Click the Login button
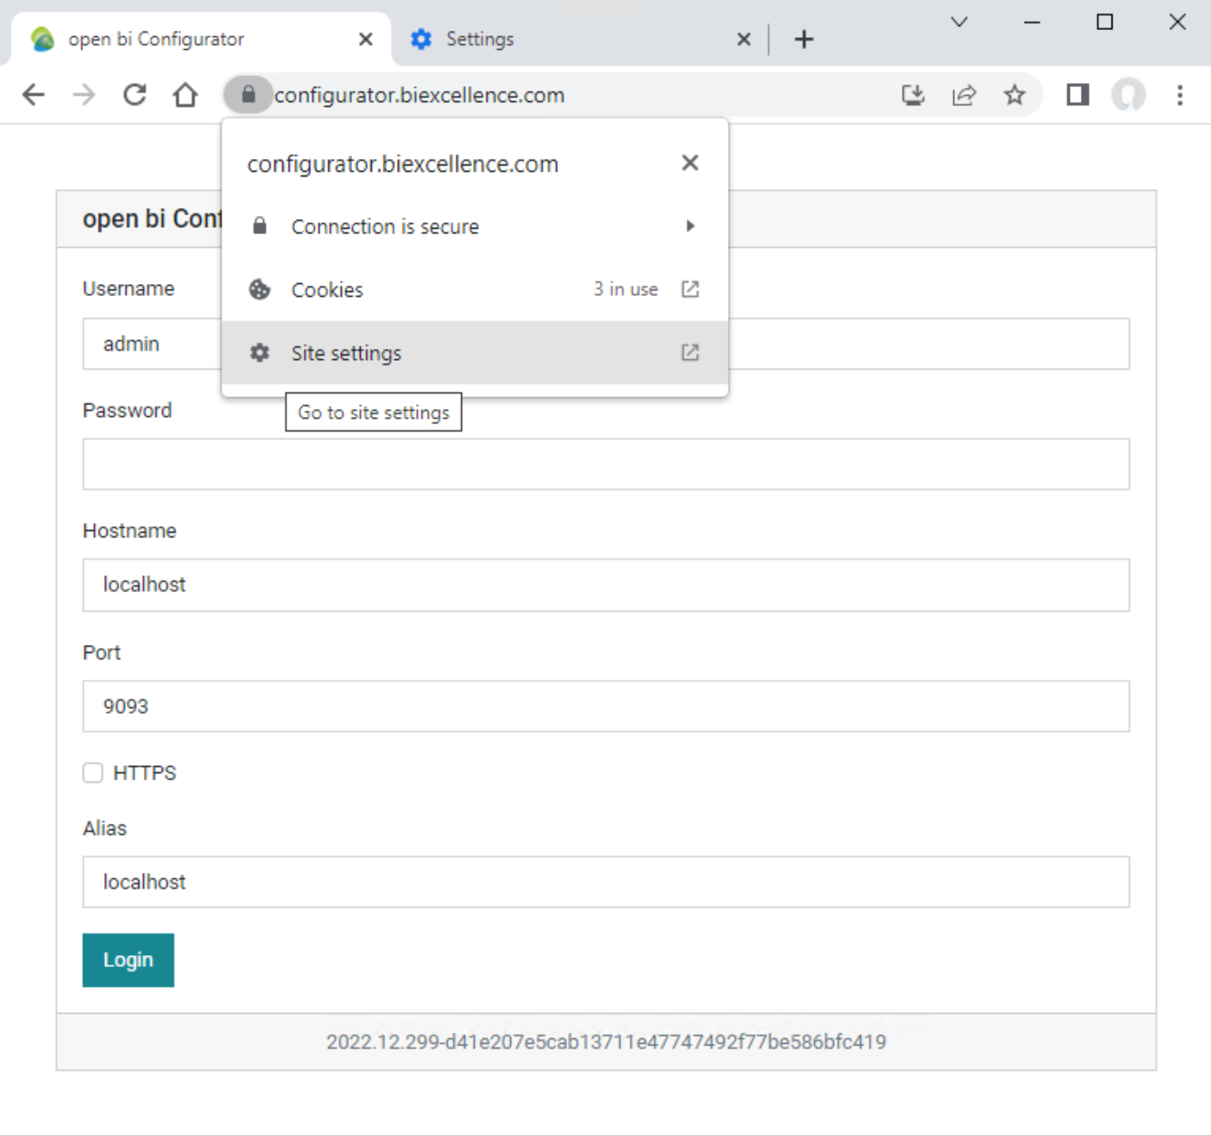Screen dimensions: 1211x1136 tap(128, 960)
